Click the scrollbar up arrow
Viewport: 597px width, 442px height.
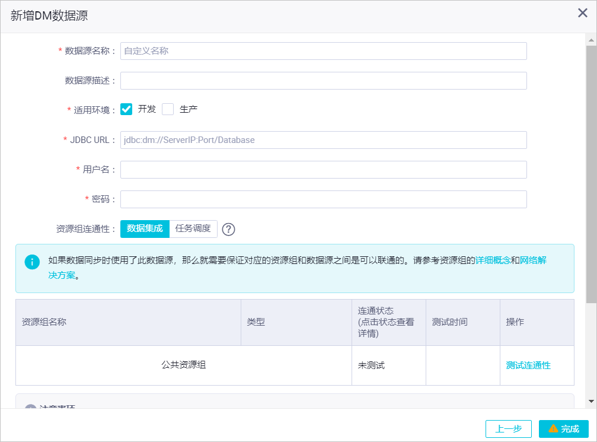[591, 40]
